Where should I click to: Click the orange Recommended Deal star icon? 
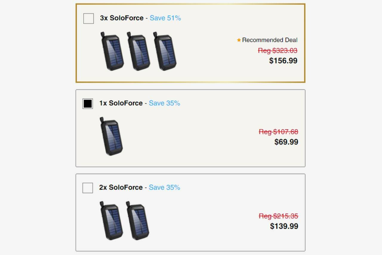[239, 40]
